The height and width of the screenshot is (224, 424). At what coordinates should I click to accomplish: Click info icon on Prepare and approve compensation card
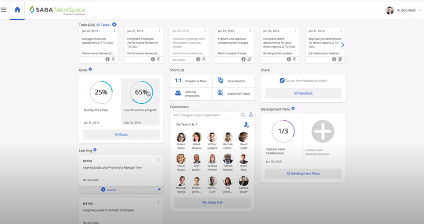pyautogui.click(x=243, y=59)
